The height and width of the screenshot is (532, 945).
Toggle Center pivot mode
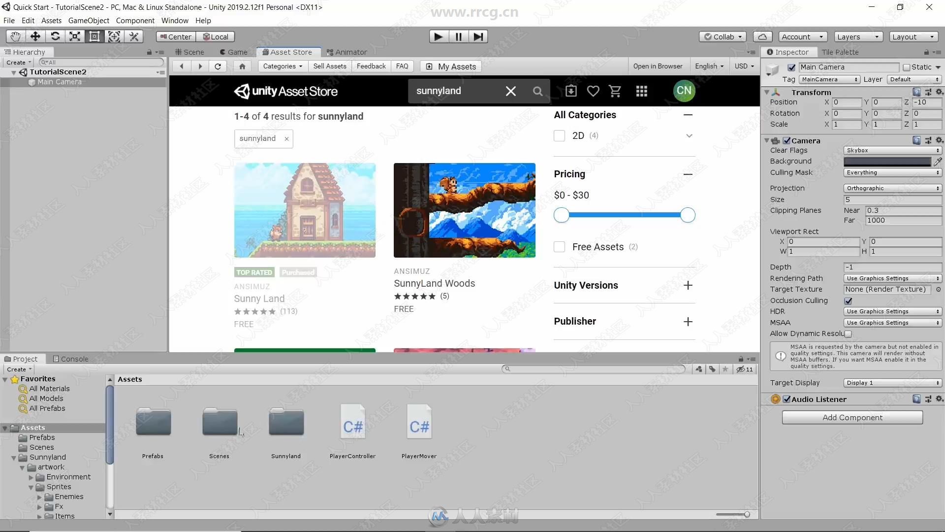(176, 36)
